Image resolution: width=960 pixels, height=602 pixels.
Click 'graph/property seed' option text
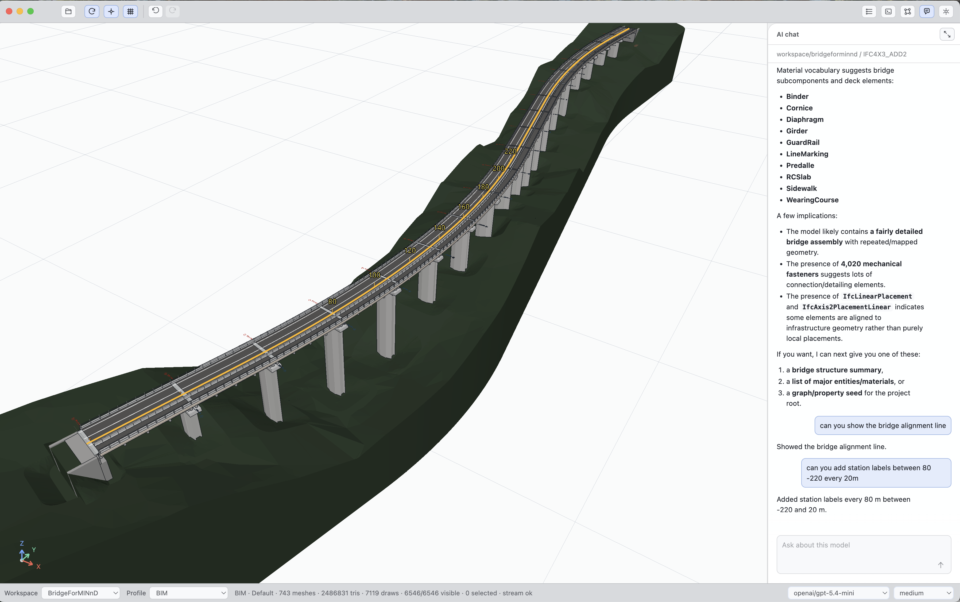click(827, 393)
